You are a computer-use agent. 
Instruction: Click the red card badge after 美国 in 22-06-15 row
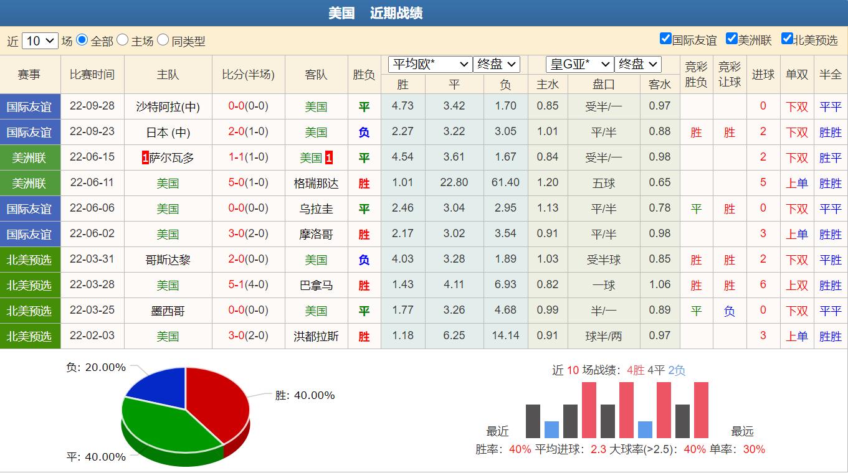(329, 158)
